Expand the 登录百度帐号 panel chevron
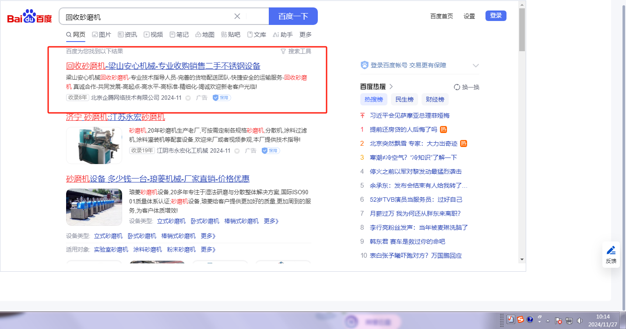The width and height of the screenshot is (626, 329). [476, 66]
